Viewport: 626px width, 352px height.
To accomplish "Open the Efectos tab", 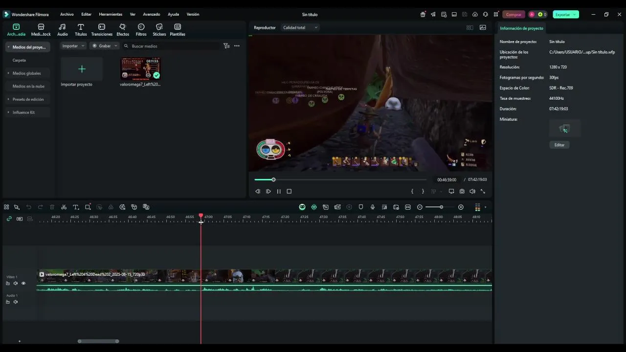I will pos(123,30).
